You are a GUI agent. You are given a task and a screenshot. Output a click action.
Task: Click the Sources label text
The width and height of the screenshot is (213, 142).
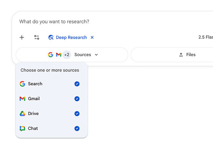[x=83, y=55]
